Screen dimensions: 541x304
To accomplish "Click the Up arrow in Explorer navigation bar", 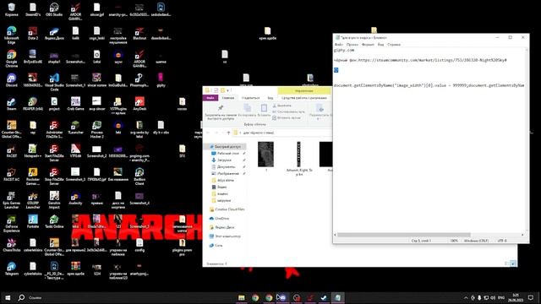I will pyautogui.click(x=228, y=133).
